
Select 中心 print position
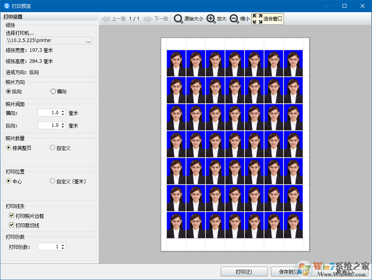(9, 181)
